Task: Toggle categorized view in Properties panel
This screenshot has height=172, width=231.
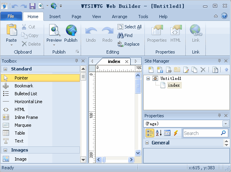Action: [x=150, y=133]
